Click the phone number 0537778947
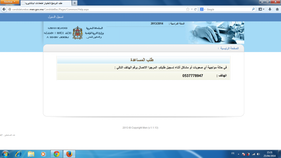 [x=193, y=76]
